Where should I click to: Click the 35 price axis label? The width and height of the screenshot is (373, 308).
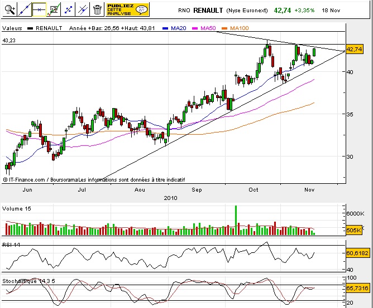coord(350,114)
